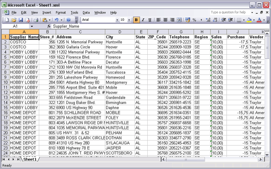Align cell text to the right
This screenshot has height=169, width=271.
click(172, 20)
